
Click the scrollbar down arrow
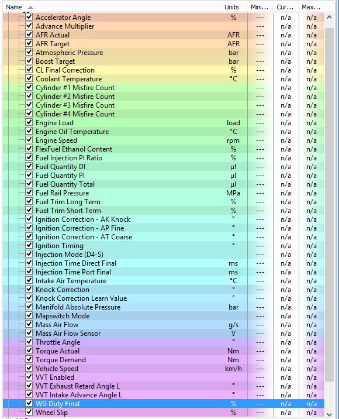click(x=330, y=414)
